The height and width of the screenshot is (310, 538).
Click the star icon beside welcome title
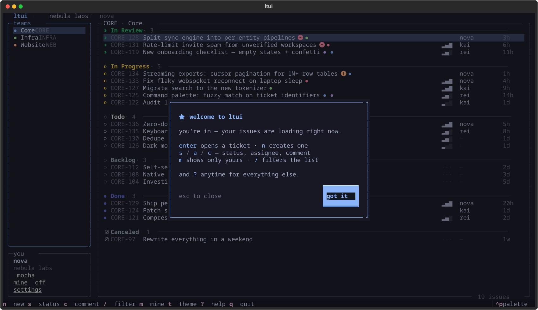[182, 117]
